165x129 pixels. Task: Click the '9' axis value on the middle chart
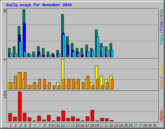[5, 59]
